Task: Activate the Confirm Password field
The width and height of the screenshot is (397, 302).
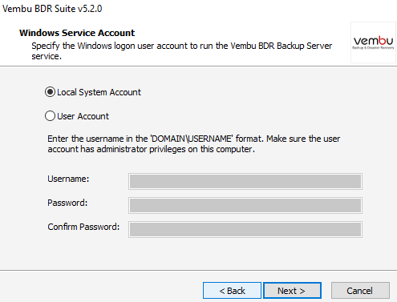Action: [245, 229]
